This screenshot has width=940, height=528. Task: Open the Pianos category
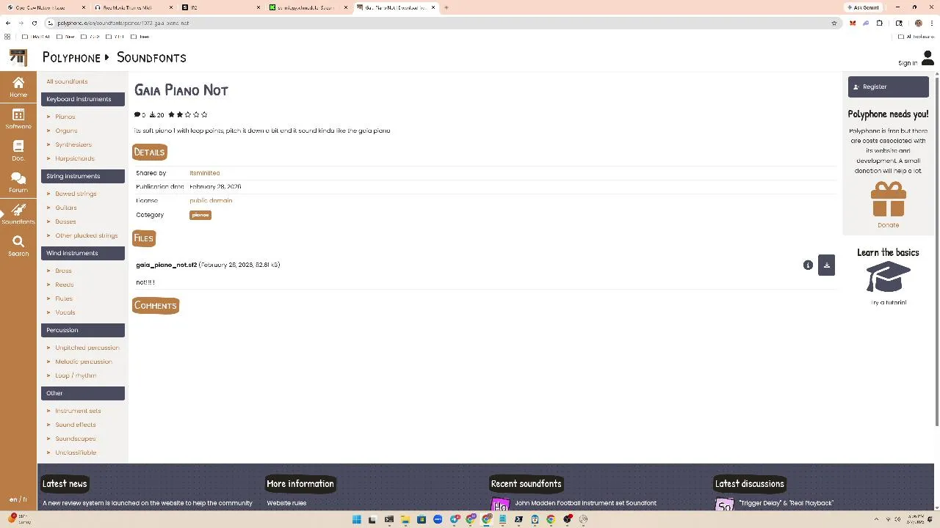[x=65, y=117]
